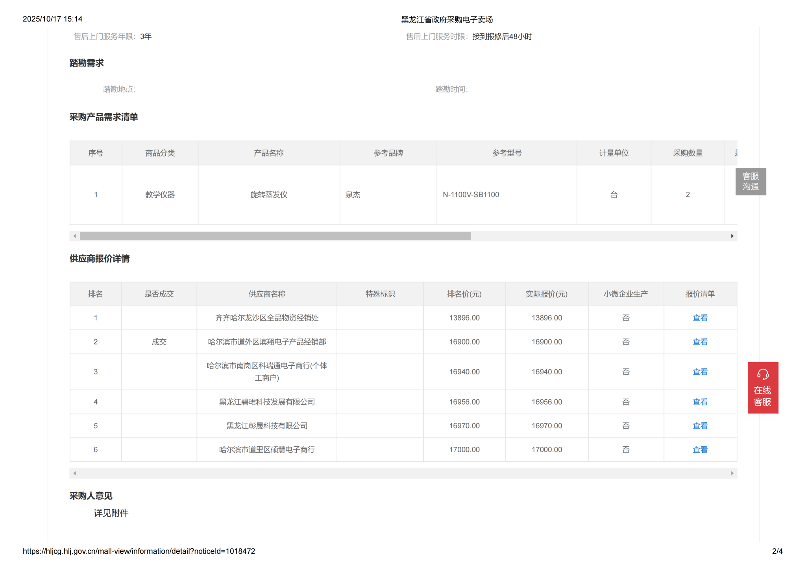Open 查看 for 哈尔滨市道里区硕慧电子商行
Viewport: 806px width, 569px height.
tap(699, 449)
